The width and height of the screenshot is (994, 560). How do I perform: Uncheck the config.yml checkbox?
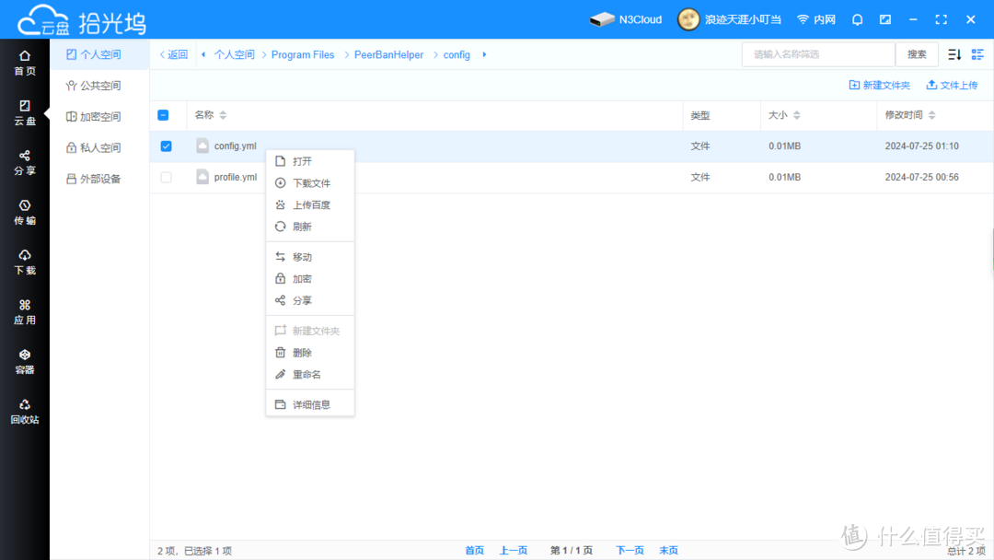pyautogui.click(x=166, y=146)
